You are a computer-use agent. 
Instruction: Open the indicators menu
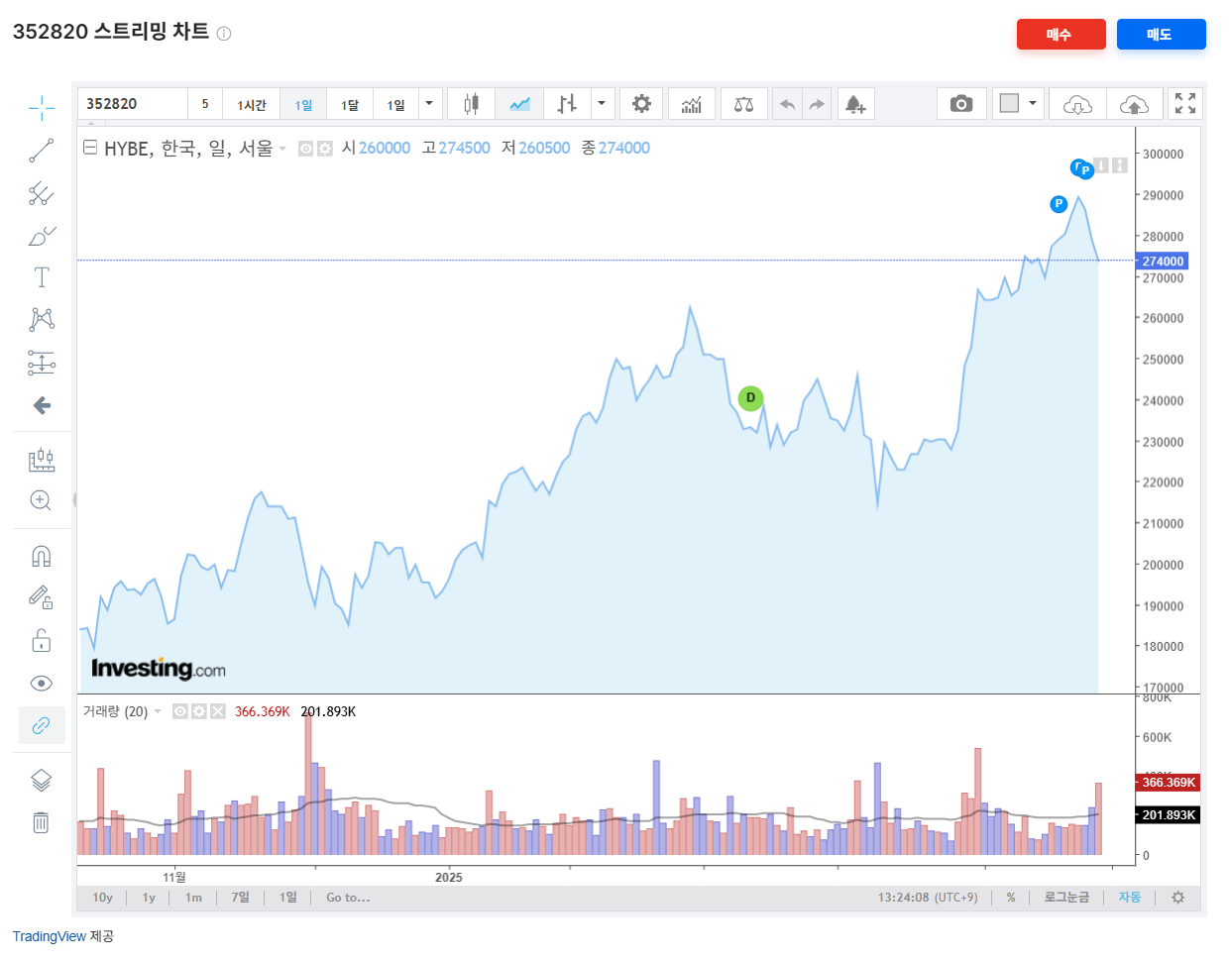[x=692, y=104]
